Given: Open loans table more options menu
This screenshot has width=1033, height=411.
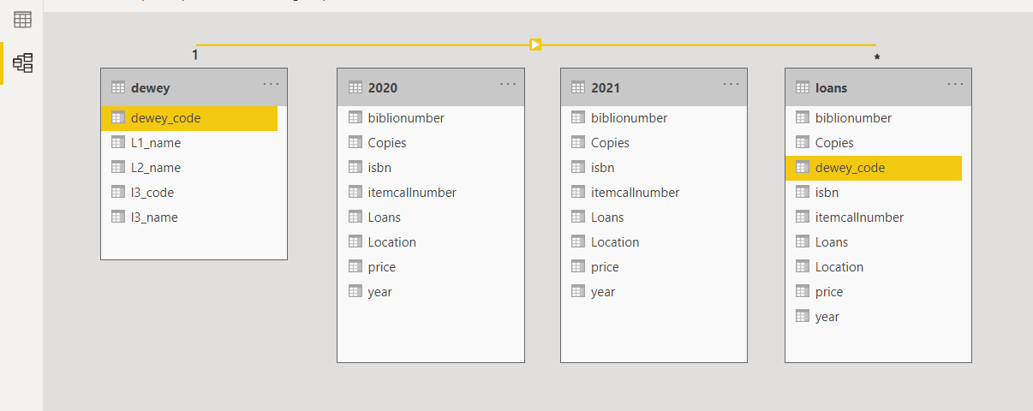Looking at the screenshot, I should tap(955, 85).
